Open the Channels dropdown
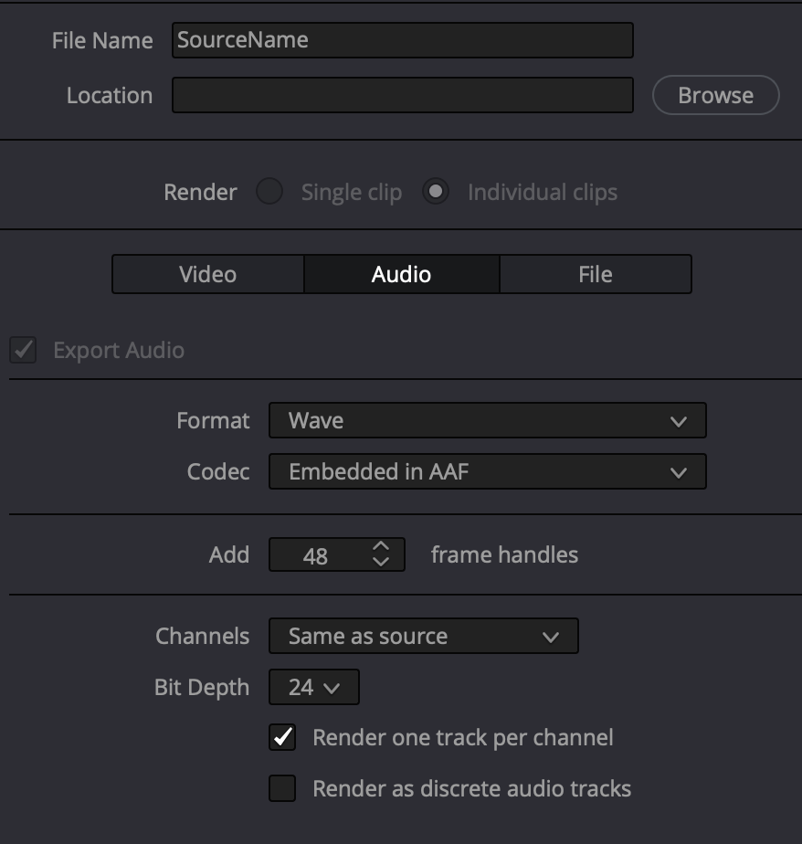 pyautogui.click(x=423, y=637)
